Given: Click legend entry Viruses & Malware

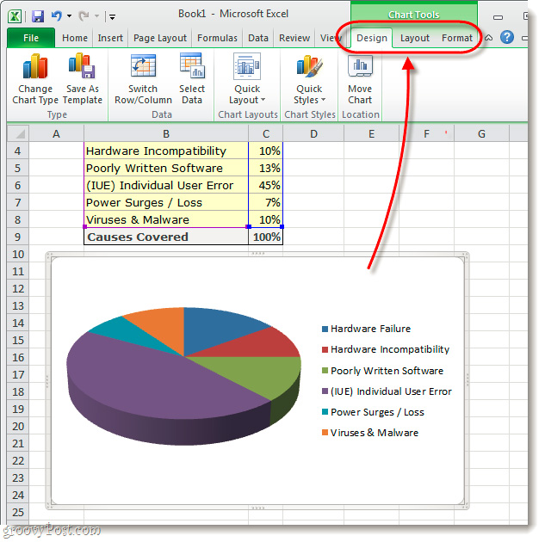Looking at the screenshot, I should pos(370,433).
